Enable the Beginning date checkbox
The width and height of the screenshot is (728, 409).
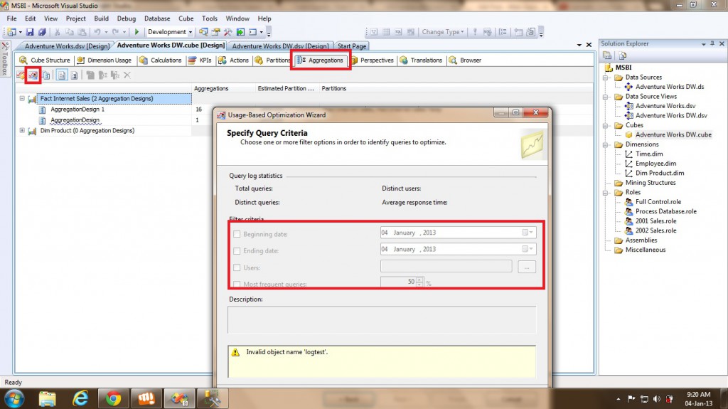coord(237,233)
